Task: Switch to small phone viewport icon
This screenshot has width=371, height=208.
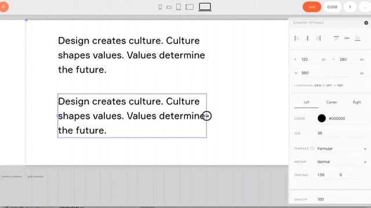Action: (x=160, y=7)
